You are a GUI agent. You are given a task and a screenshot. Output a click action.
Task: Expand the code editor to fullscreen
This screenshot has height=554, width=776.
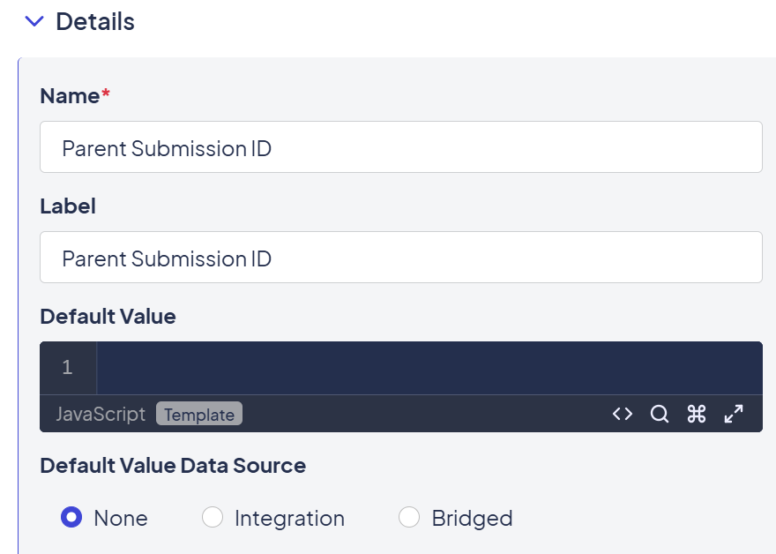[x=734, y=414]
